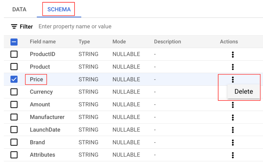Open the Brand row actions menu
The height and width of the screenshot is (163, 263).
coord(233,143)
